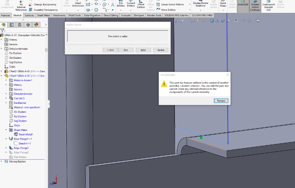The image size is (295, 188).
Task: Open the Move Entities dropdown arrow
Action: (190, 10)
